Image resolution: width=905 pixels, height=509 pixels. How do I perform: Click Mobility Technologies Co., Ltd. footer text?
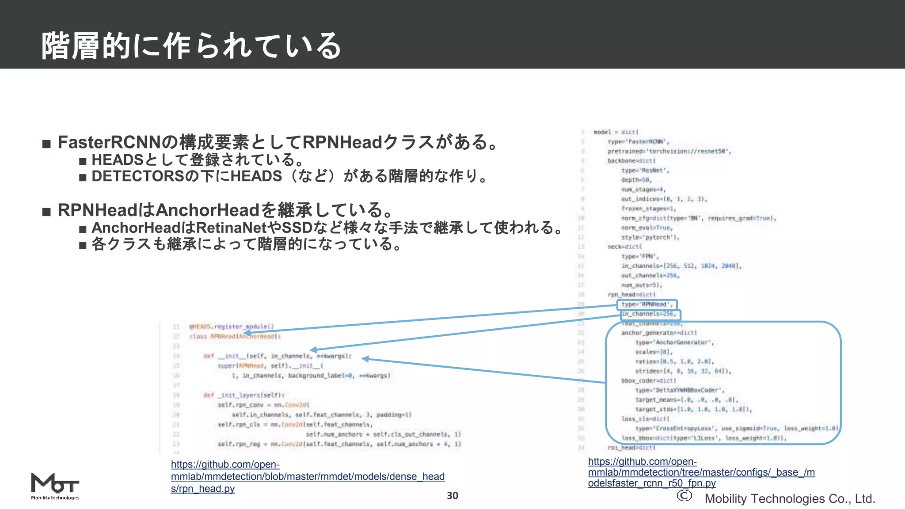[x=790, y=499]
